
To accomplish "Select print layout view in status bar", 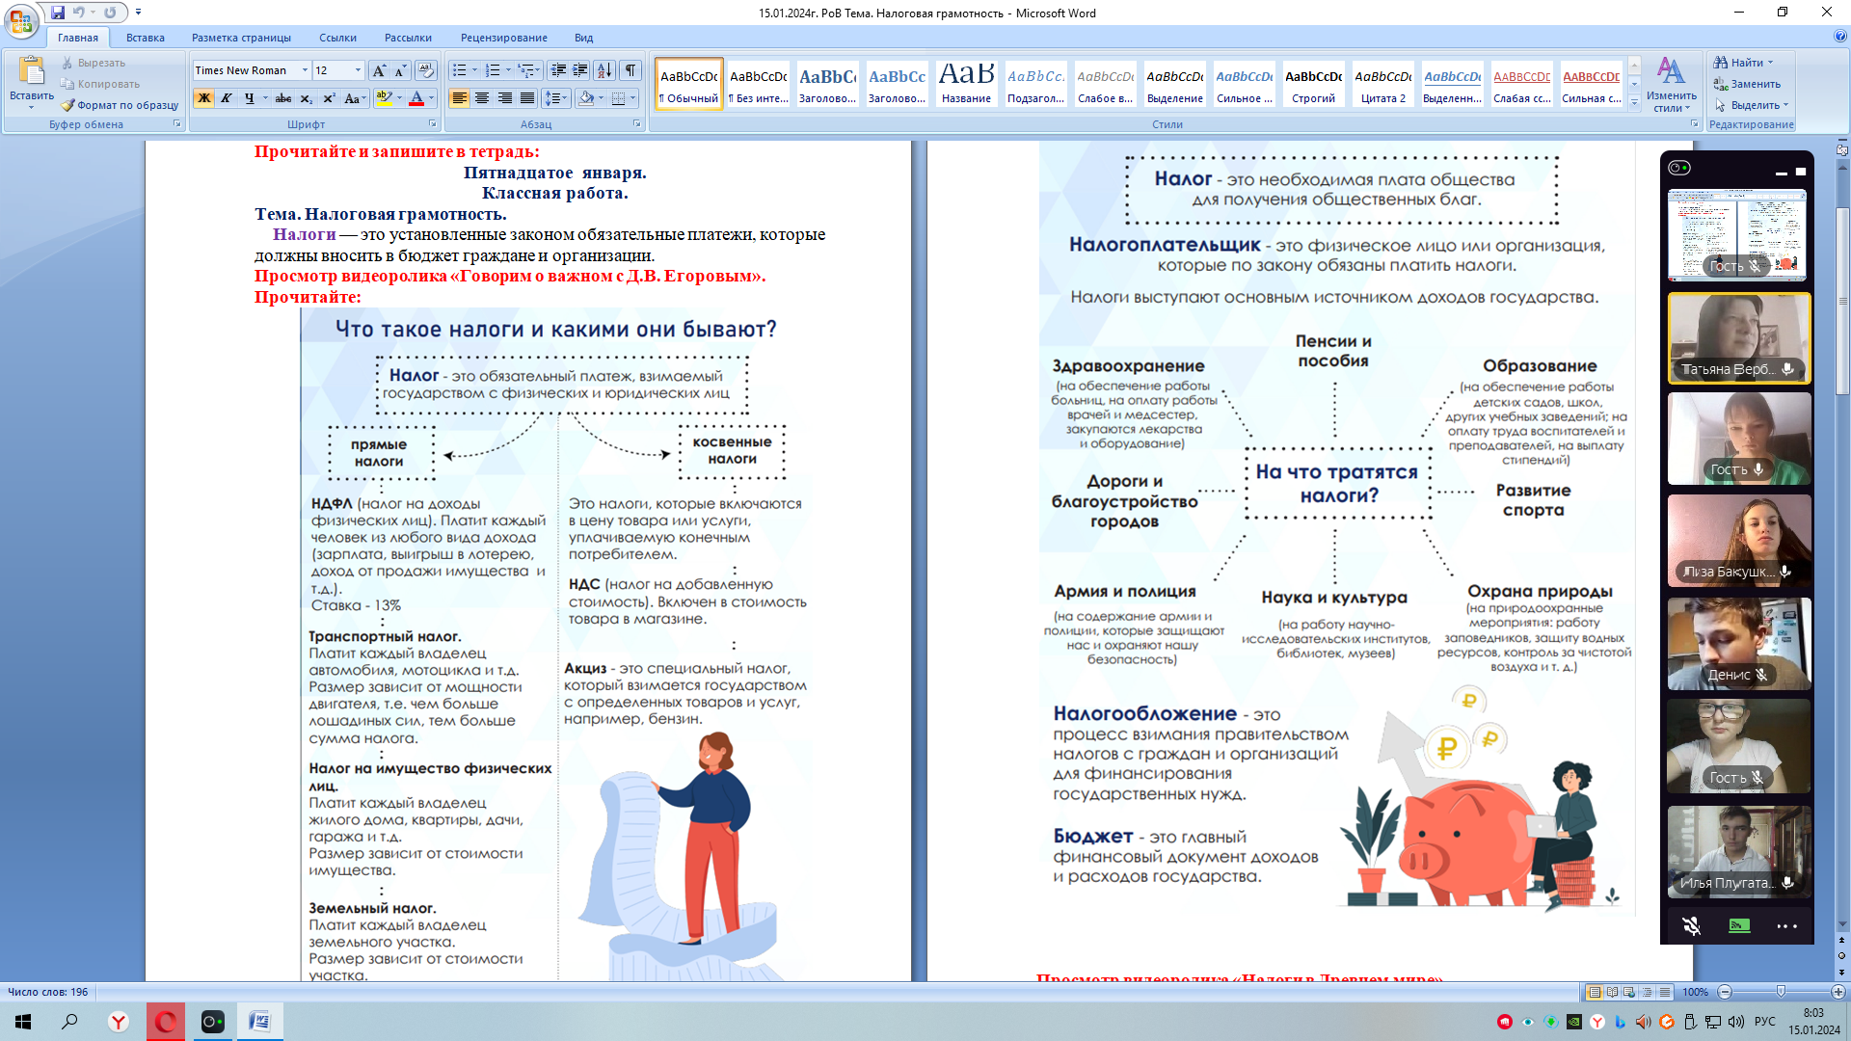I will [1595, 992].
